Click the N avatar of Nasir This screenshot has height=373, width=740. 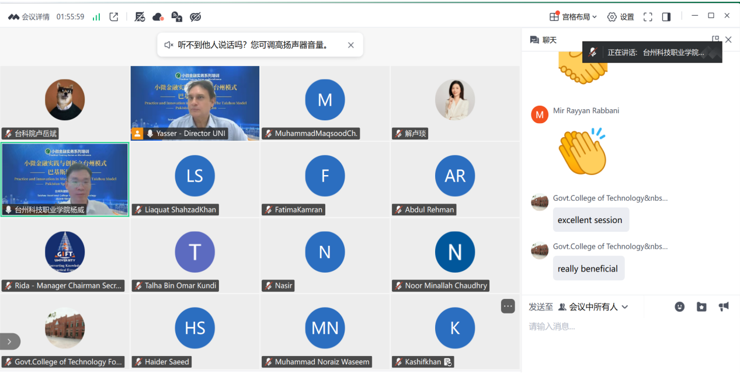click(x=325, y=252)
